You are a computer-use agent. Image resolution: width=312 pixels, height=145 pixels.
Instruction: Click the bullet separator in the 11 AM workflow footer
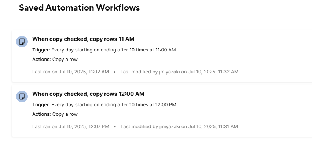115,72
